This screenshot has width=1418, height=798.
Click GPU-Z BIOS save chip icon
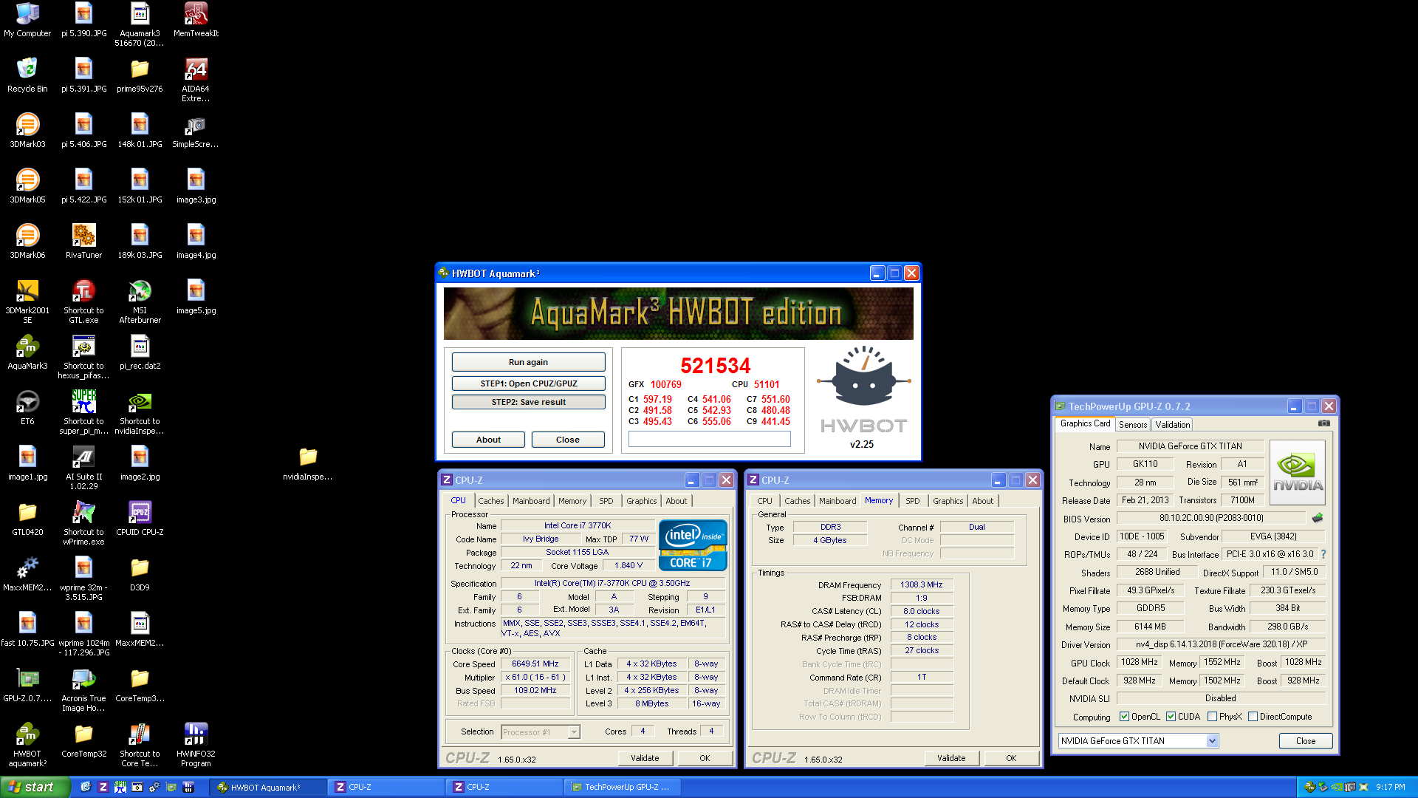coord(1318,518)
